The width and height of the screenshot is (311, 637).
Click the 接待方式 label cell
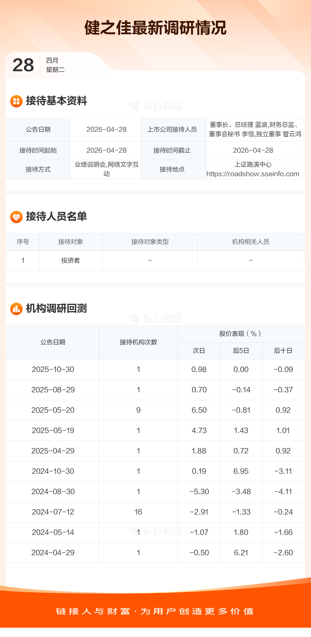38,169
